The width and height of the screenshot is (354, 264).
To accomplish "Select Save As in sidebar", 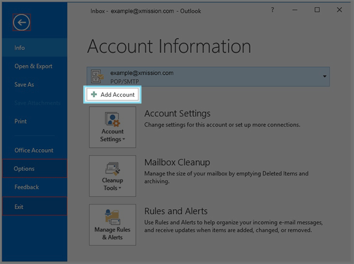I will tap(35, 84).
